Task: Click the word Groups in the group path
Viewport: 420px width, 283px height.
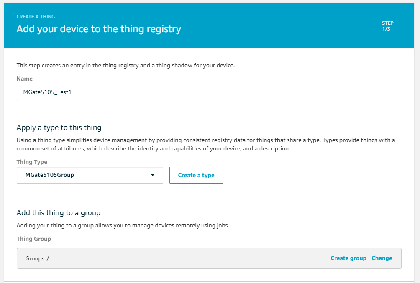Action: [x=35, y=259]
